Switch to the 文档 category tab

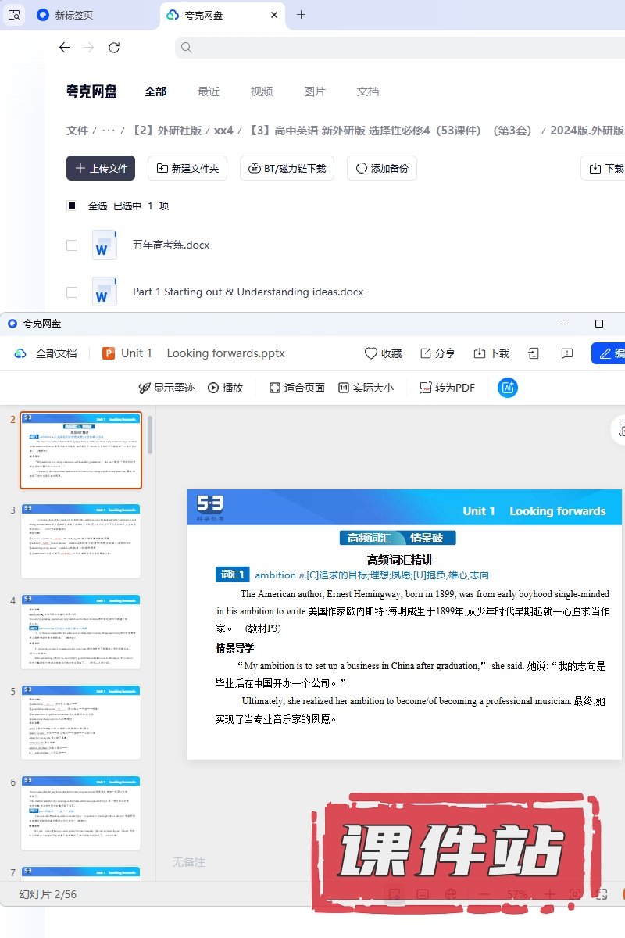368,91
